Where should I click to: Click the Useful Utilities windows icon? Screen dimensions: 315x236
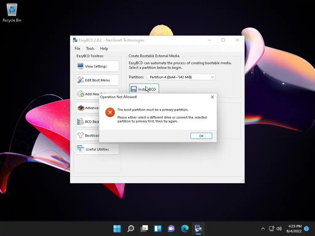(x=80, y=149)
